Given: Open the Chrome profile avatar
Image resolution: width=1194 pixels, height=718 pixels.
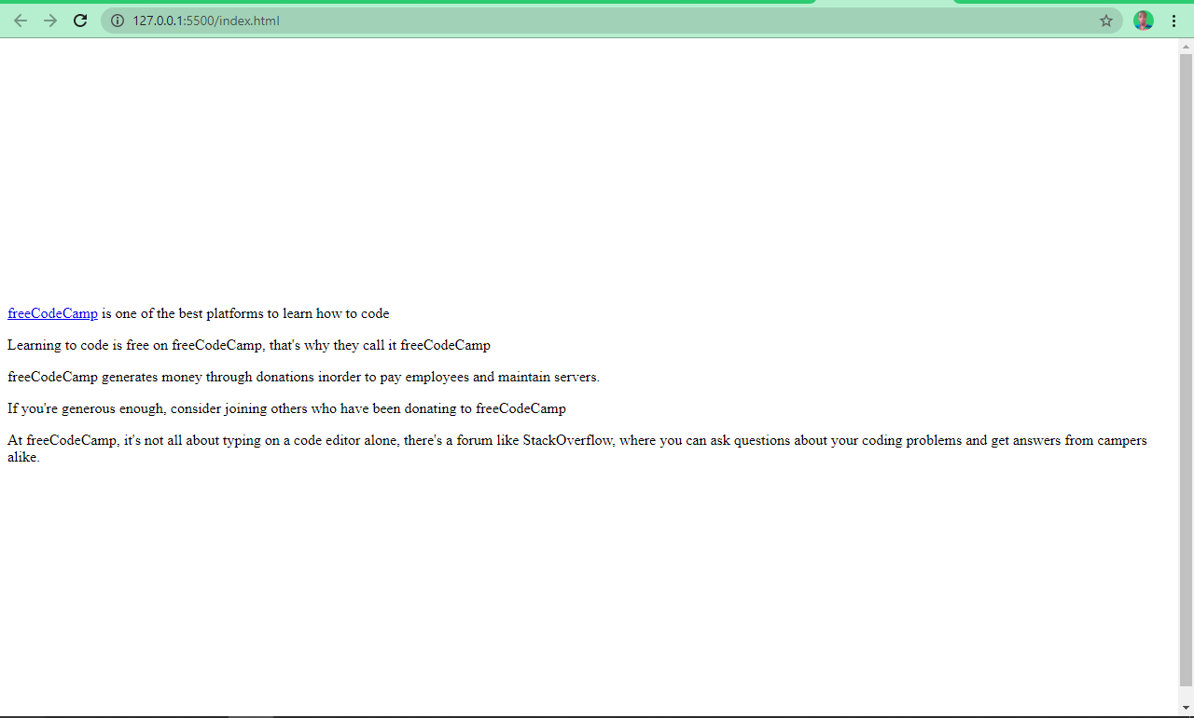Looking at the screenshot, I should coord(1144,21).
